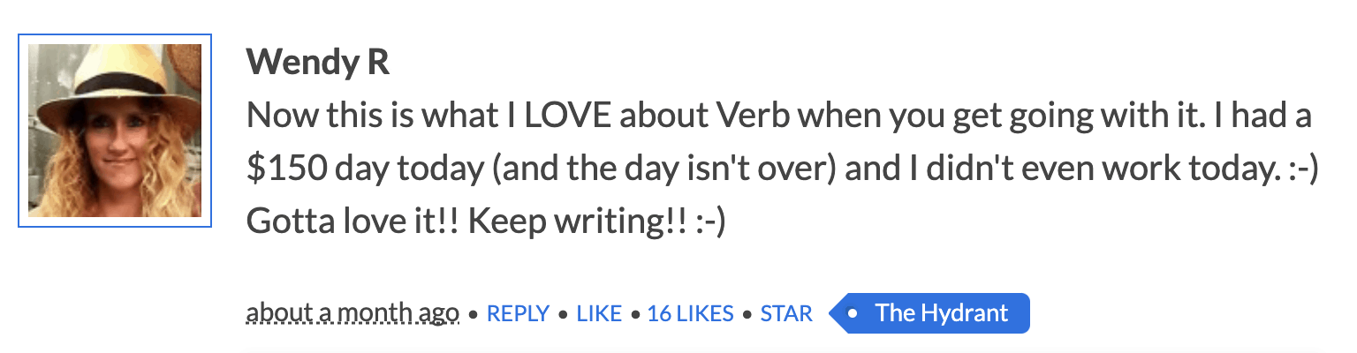
Task: Open The Hydrant tag label
Action: [941, 313]
